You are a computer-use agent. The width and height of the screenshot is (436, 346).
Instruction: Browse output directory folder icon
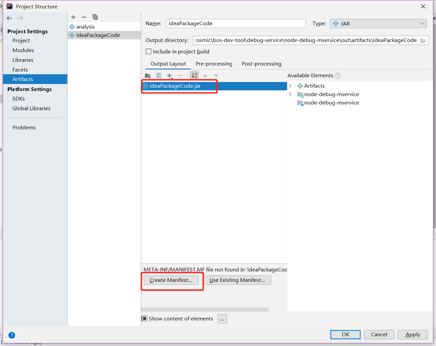[x=423, y=40]
